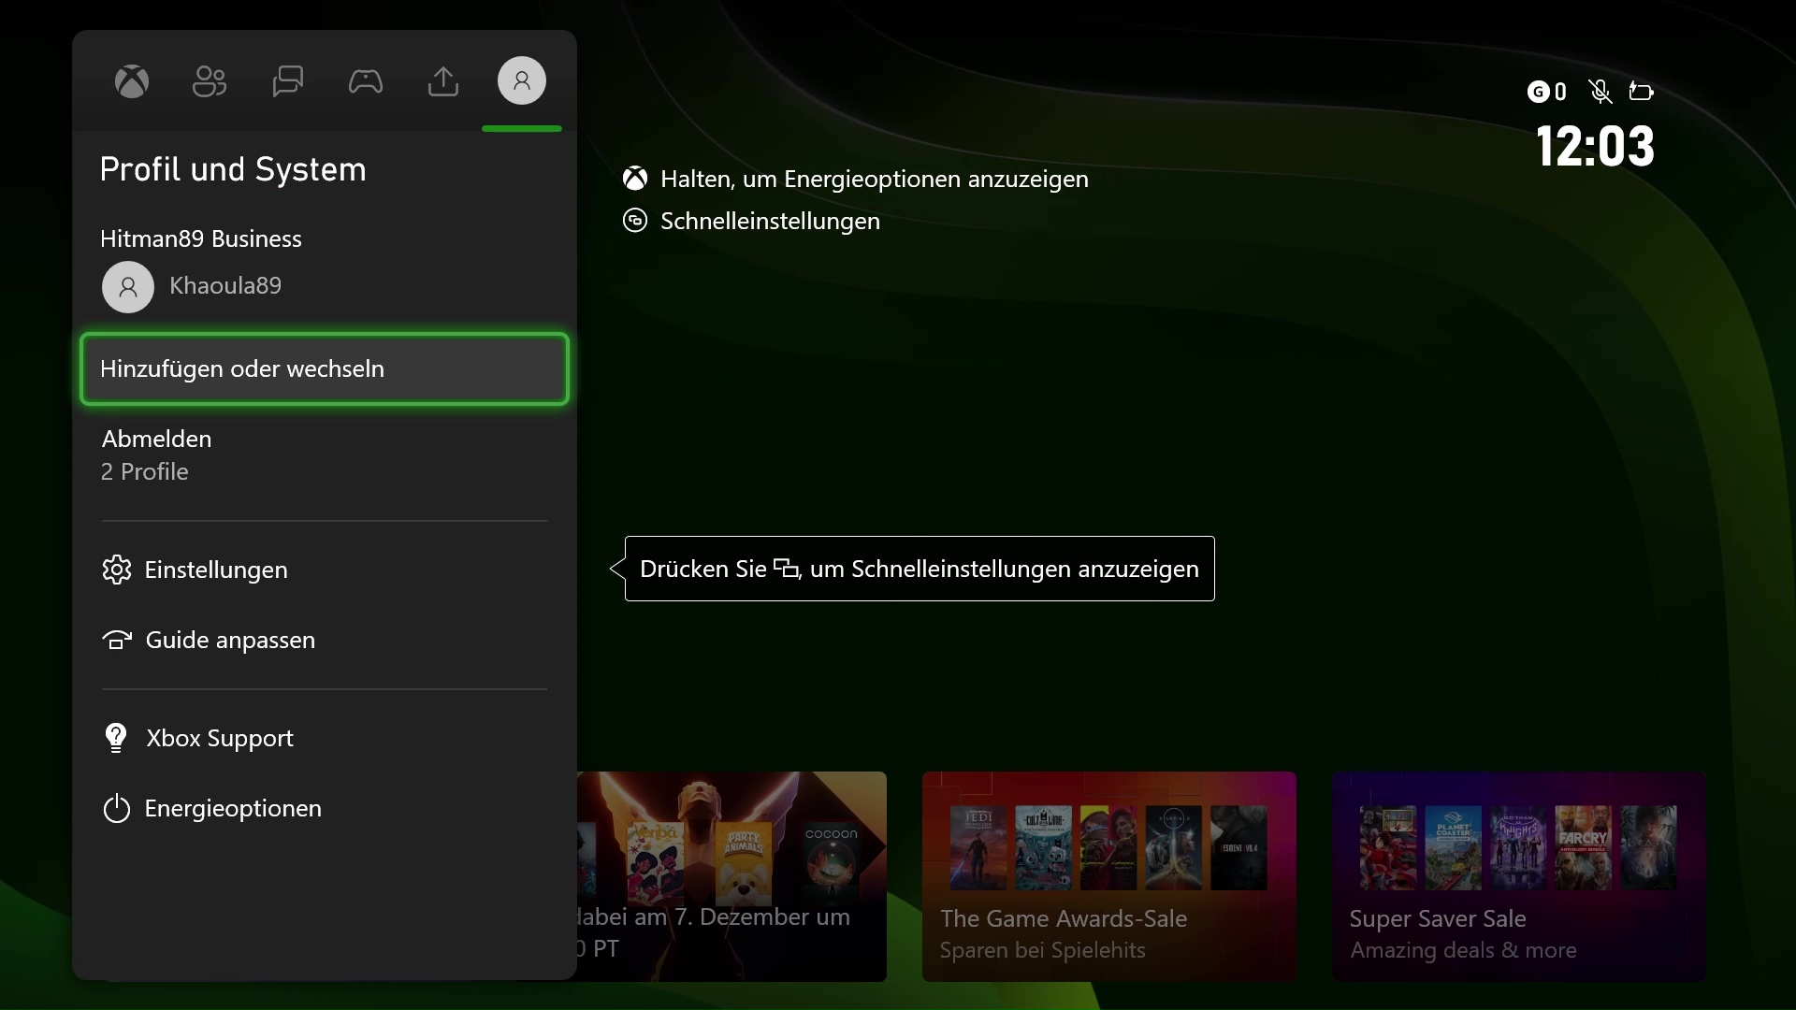Click Halten, um Energieoptionen anzuzeigen text
Viewport: 1796px width, 1010px height.
click(875, 180)
